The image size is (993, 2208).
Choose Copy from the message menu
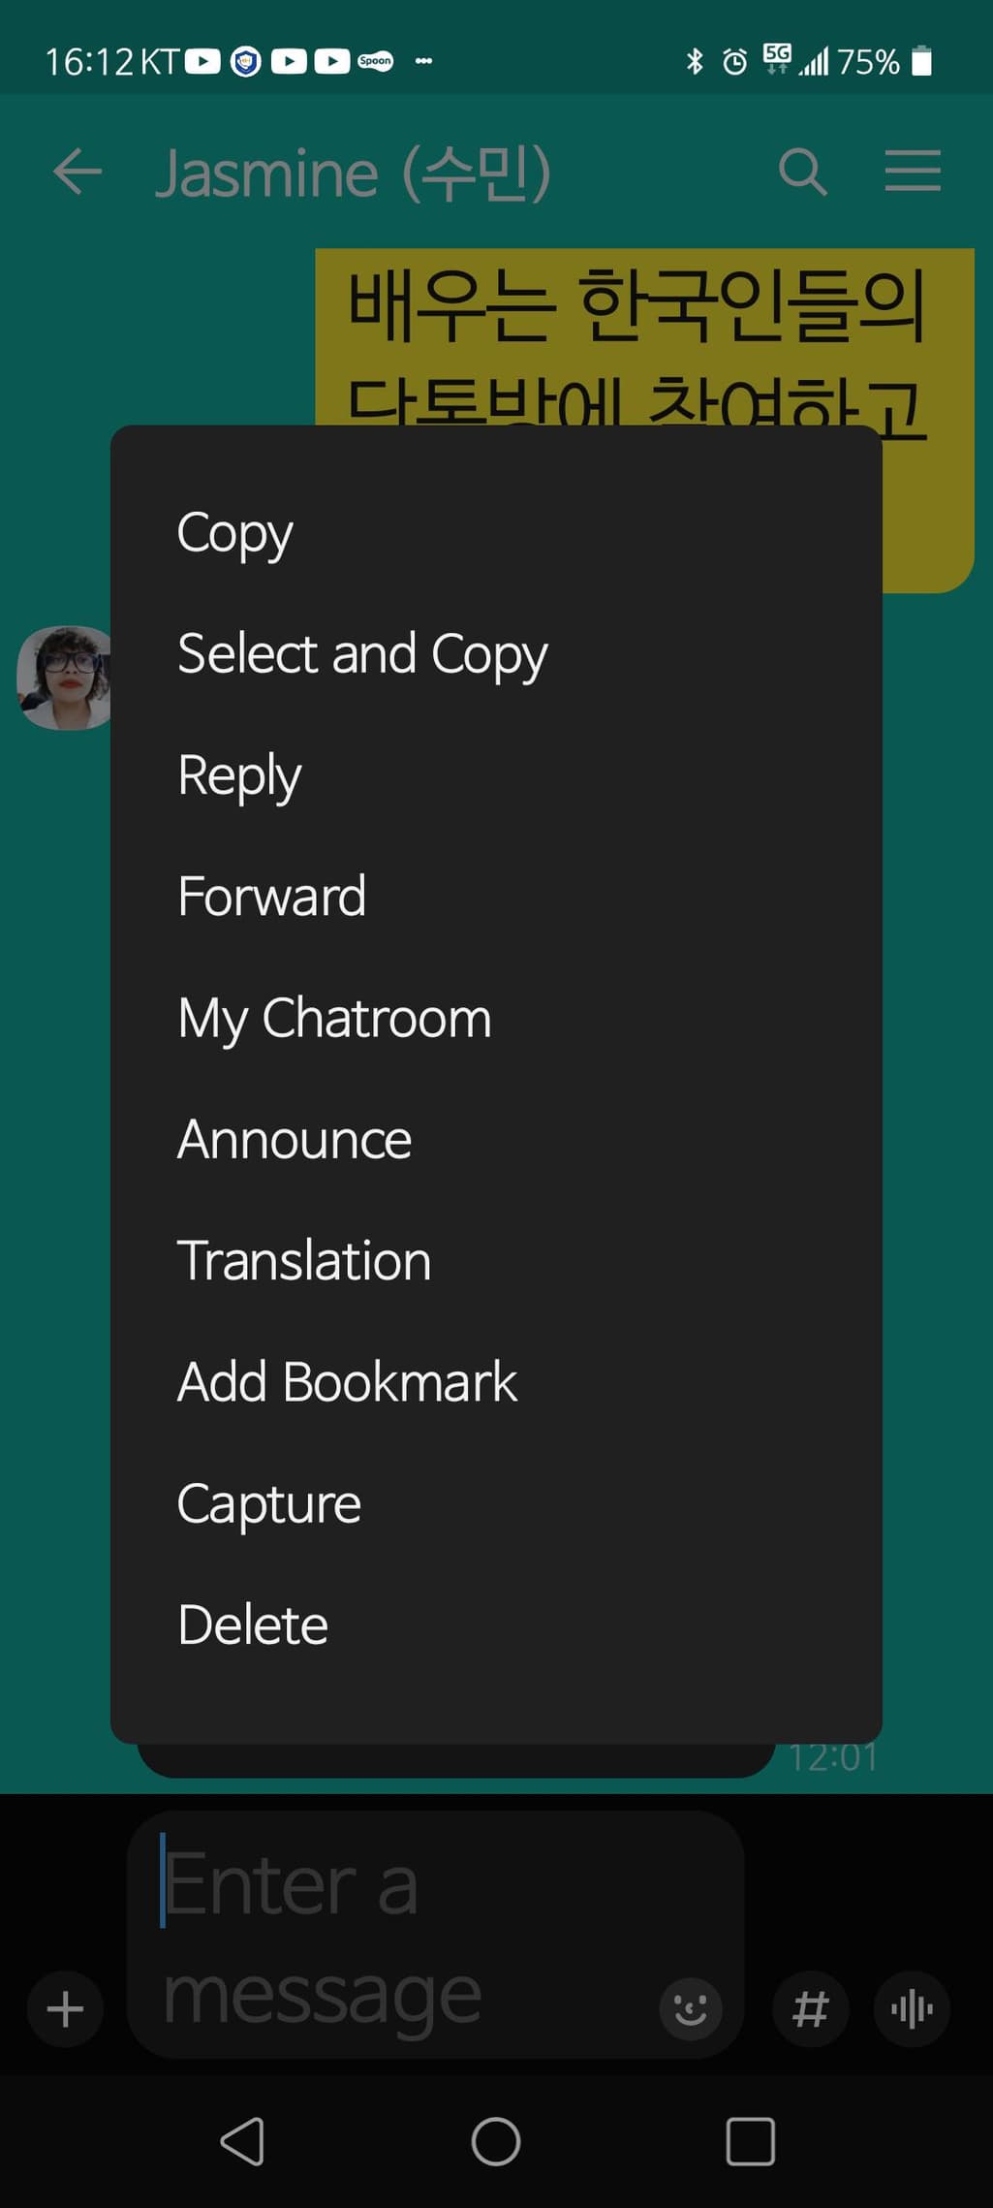496,532
